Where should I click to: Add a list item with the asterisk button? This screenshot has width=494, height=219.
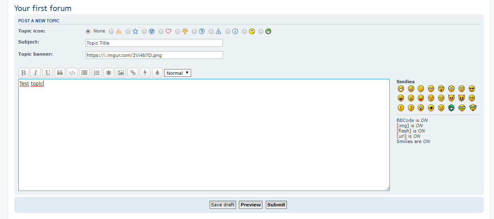click(108, 73)
